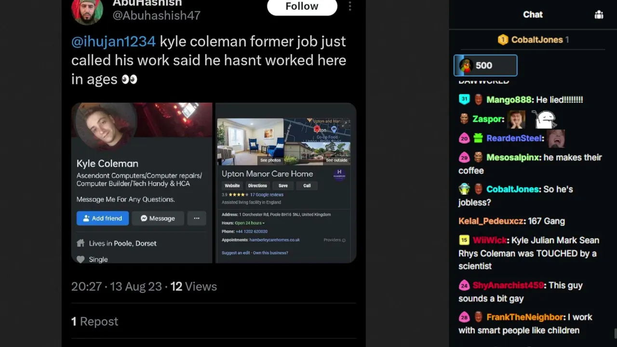This screenshot has height=347, width=617.
Task: Open the tweet's three-dot more options menu
Action: 350,6
